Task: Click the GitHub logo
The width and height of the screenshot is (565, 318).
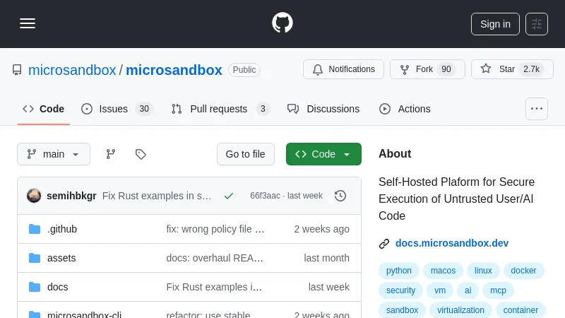Action: (x=282, y=23)
